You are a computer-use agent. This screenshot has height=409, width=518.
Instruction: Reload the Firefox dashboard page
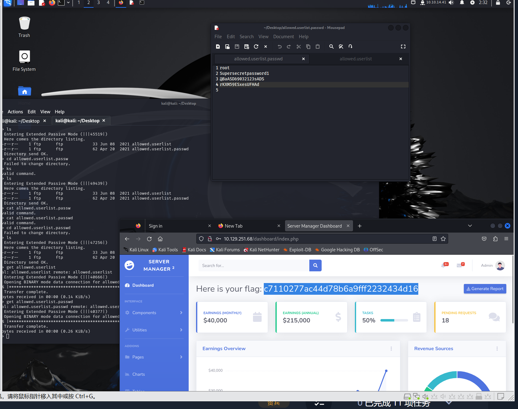[x=149, y=239]
